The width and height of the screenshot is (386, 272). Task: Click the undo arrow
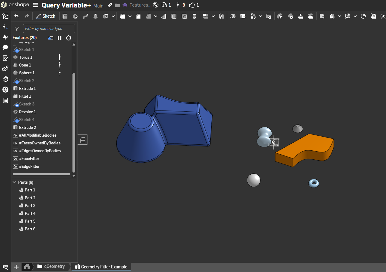[x=16, y=16]
